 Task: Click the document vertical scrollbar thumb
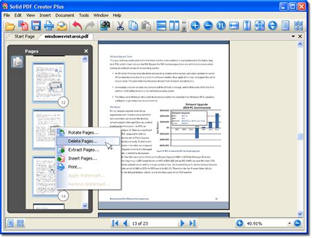click(x=300, y=136)
